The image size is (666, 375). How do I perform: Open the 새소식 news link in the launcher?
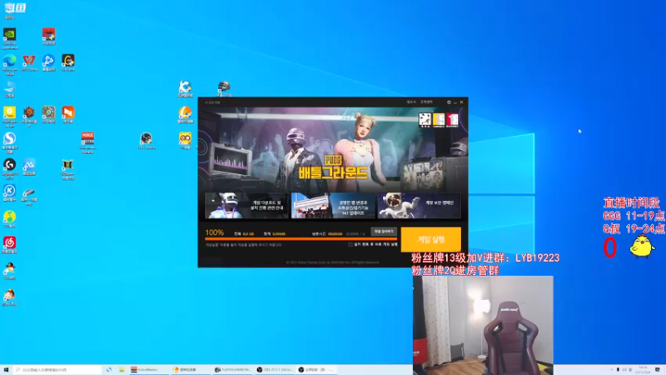(x=410, y=102)
